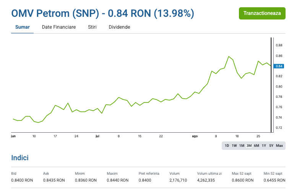Click the Indici section heading
The width and height of the screenshot is (302, 195).
tap(20, 158)
